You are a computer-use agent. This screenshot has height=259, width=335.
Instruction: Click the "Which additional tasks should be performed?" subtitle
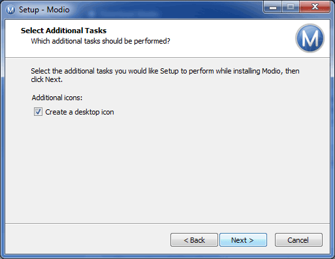(101, 41)
